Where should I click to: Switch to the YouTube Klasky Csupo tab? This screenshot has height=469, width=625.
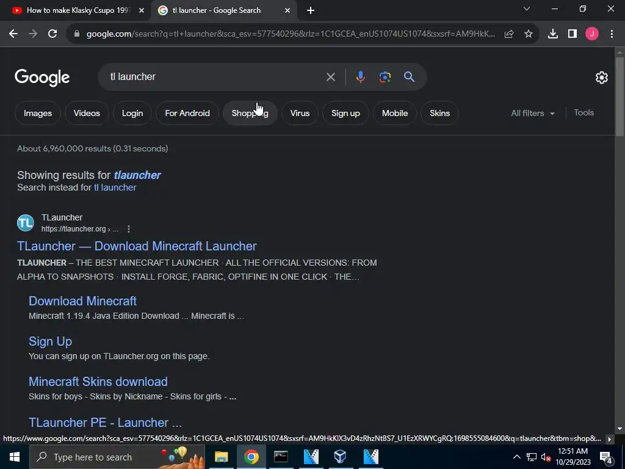click(74, 10)
